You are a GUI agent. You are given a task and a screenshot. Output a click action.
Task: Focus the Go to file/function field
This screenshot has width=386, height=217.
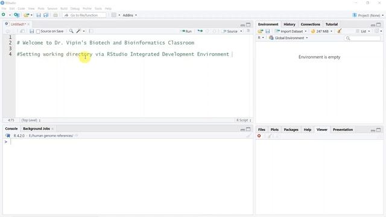coord(84,15)
